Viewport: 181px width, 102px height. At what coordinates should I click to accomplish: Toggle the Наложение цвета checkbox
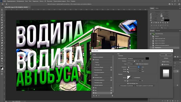click(x=94, y=78)
